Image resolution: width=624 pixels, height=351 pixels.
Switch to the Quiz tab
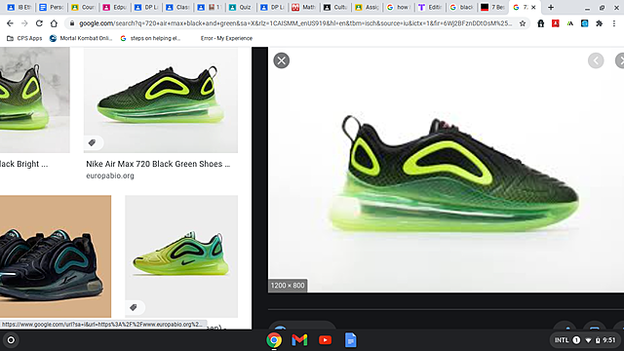(x=241, y=7)
